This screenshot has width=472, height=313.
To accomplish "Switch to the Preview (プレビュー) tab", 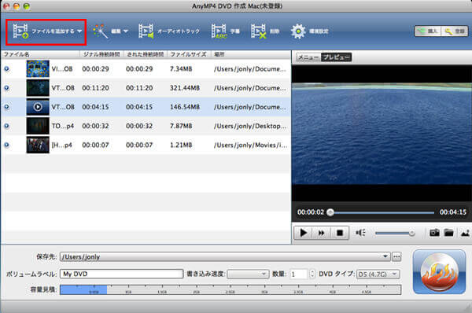I will (336, 57).
